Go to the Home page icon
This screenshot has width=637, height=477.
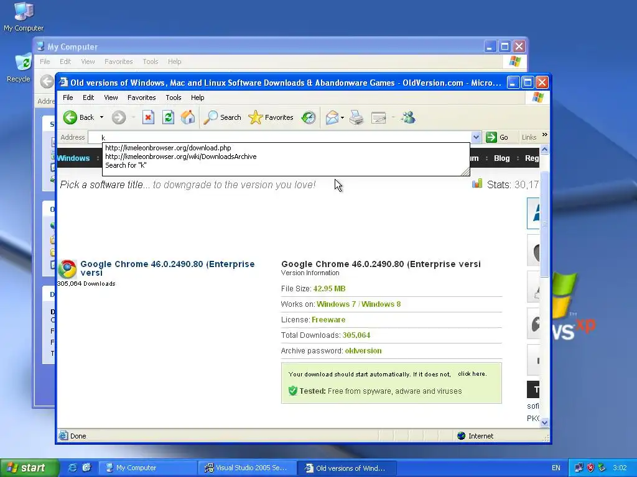point(188,117)
